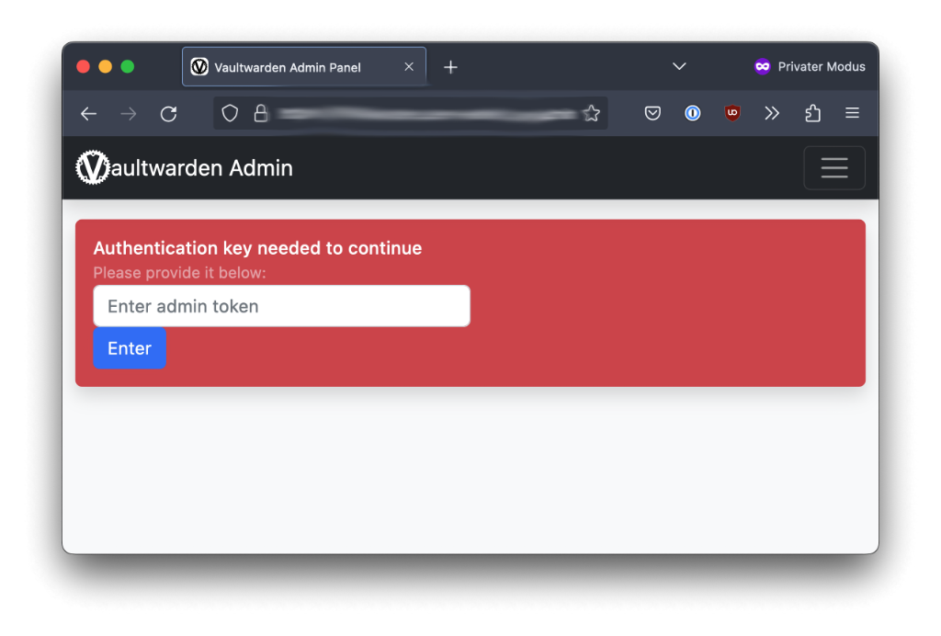Expand the overflow toolbar double-arrow menu
941x636 pixels.
[x=772, y=112]
